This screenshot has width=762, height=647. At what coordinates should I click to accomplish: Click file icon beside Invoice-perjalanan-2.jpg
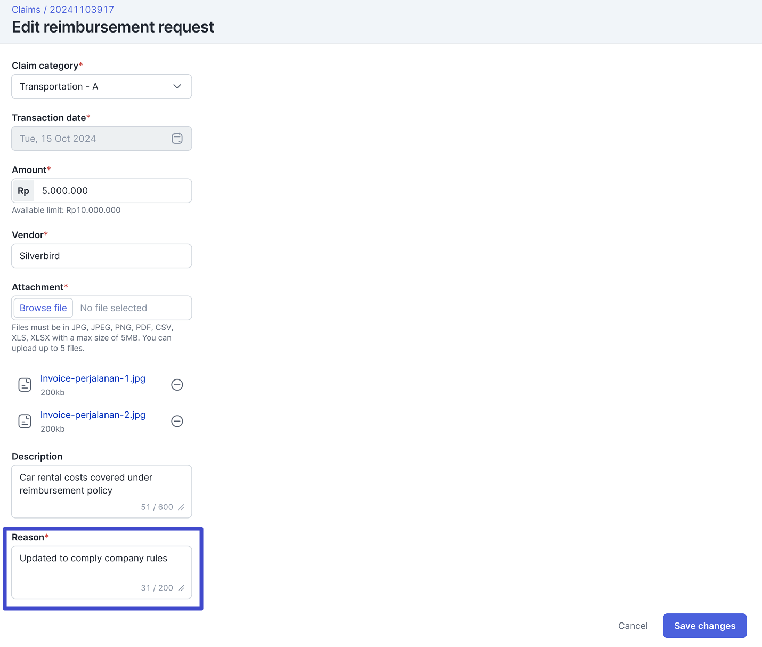[25, 421]
